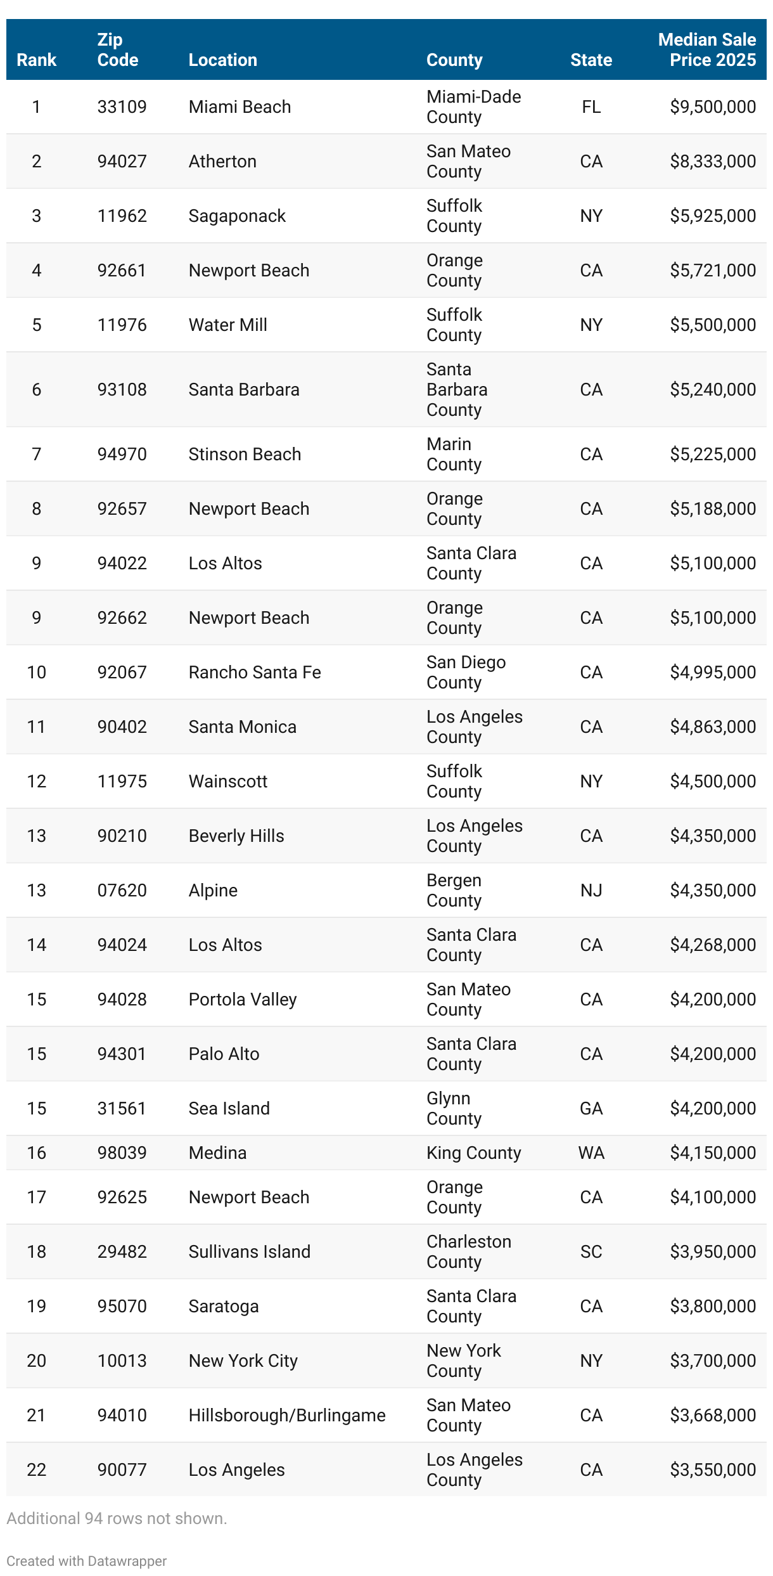This screenshot has height=1576, width=773.
Task: Click zip code 94027 for Atherton
Action: (x=122, y=161)
